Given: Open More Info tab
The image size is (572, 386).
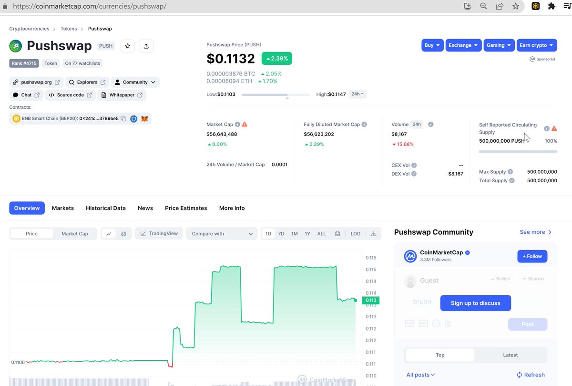Looking at the screenshot, I should coord(232,208).
